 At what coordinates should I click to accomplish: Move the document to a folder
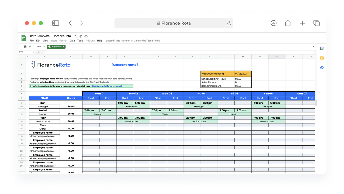tap(81, 36)
